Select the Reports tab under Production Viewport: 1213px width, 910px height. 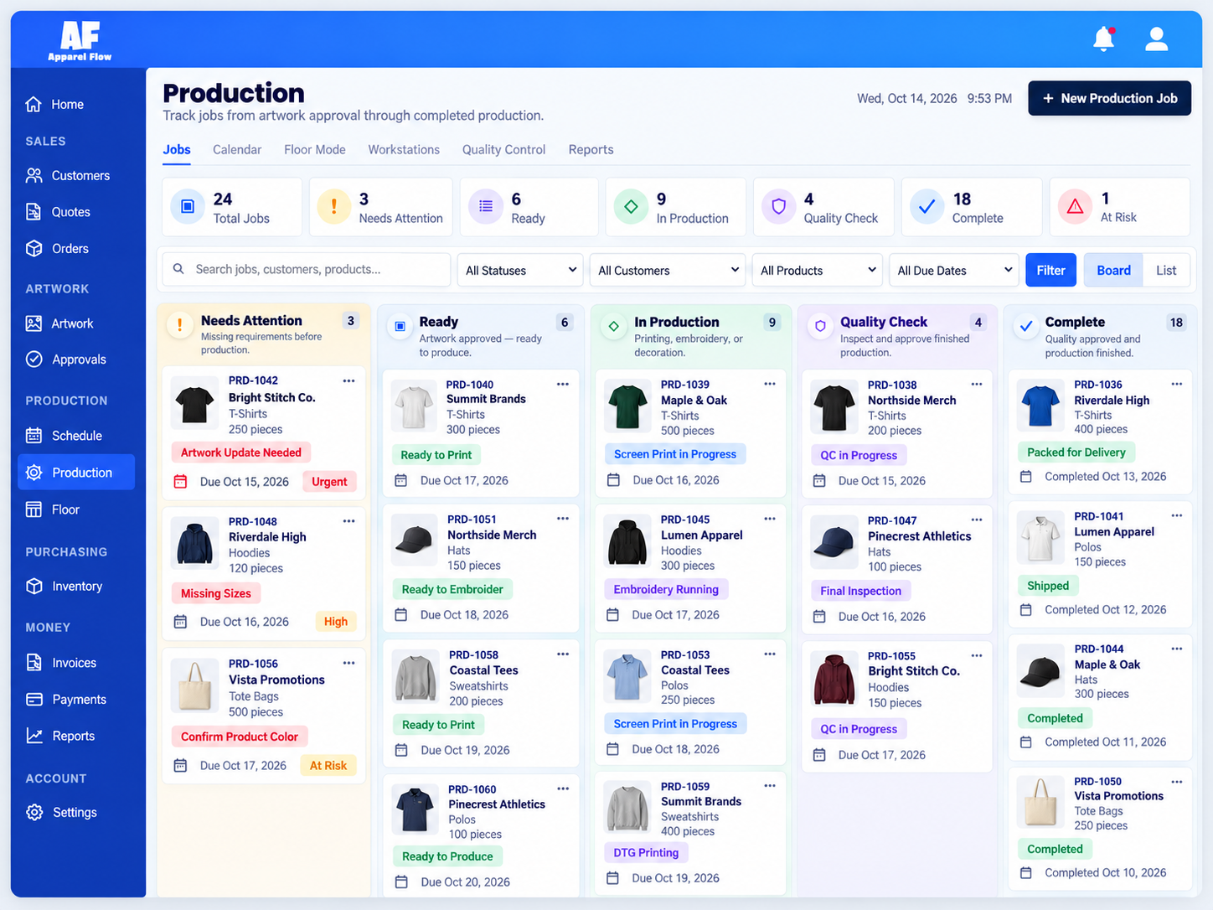click(x=591, y=149)
